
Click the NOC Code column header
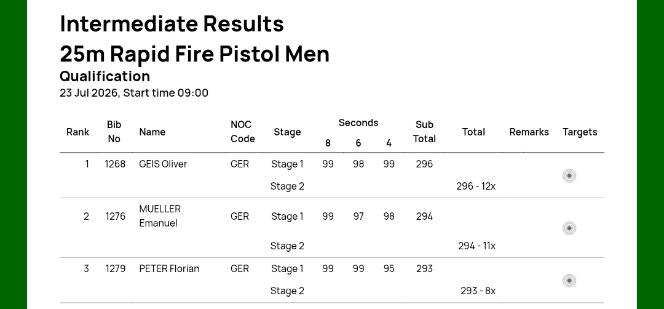[243, 132]
